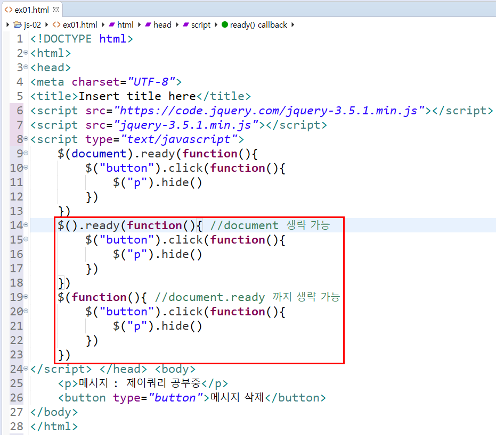Click "</html>" on line 28
Image resolution: width=496 pixels, height=435 pixels.
click(x=54, y=426)
